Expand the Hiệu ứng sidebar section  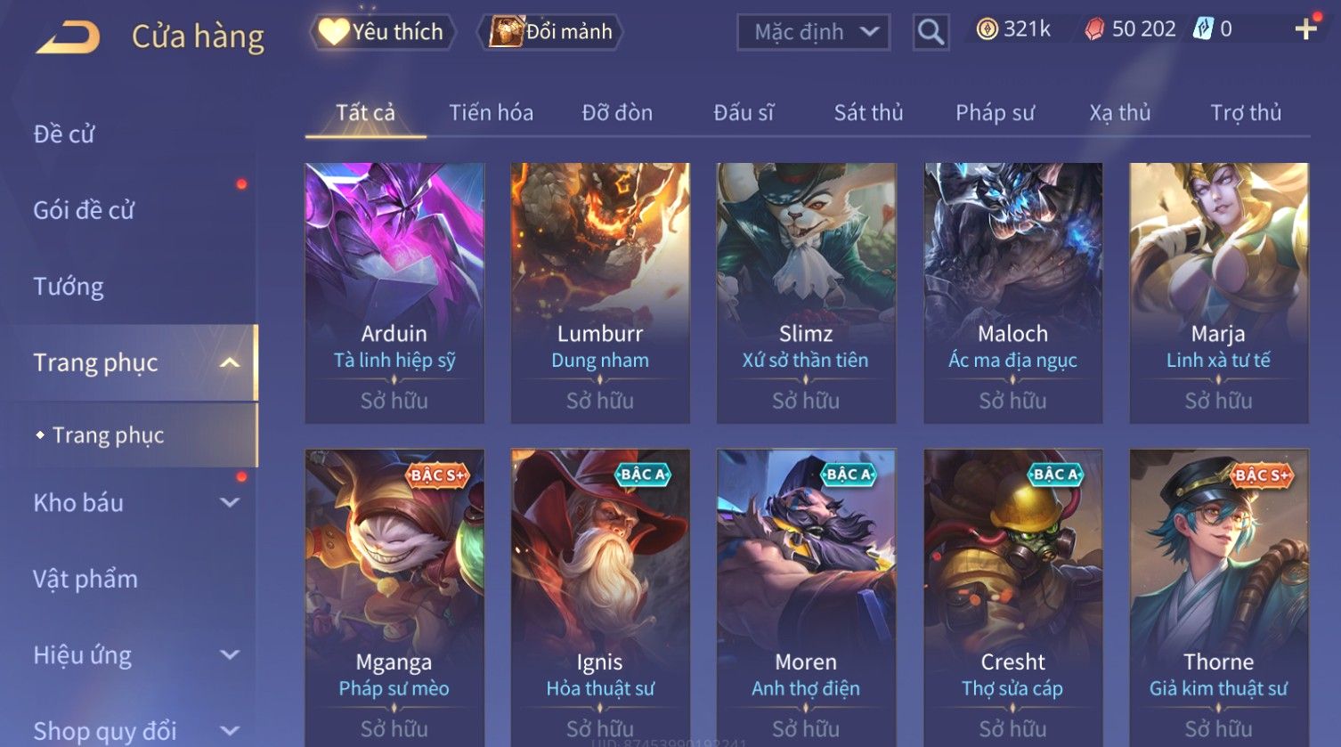coord(230,655)
